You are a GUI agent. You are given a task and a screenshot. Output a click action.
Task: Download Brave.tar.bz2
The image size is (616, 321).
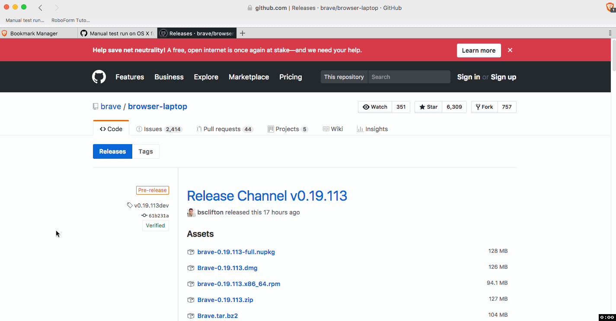coord(218,316)
